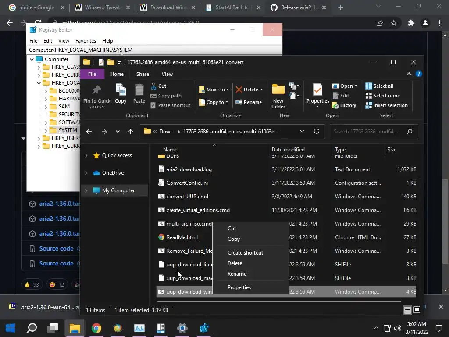Open Explorer help question mark icon
This screenshot has height=337, width=449.
pyautogui.click(x=419, y=74)
